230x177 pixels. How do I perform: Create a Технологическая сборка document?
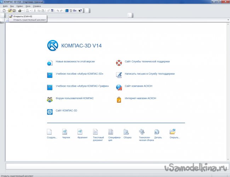click(x=142, y=132)
